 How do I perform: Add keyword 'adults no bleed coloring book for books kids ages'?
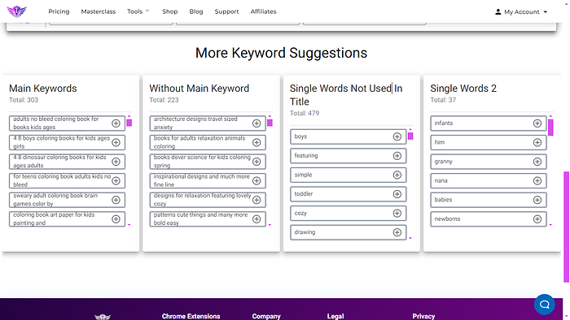coord(116,123)
